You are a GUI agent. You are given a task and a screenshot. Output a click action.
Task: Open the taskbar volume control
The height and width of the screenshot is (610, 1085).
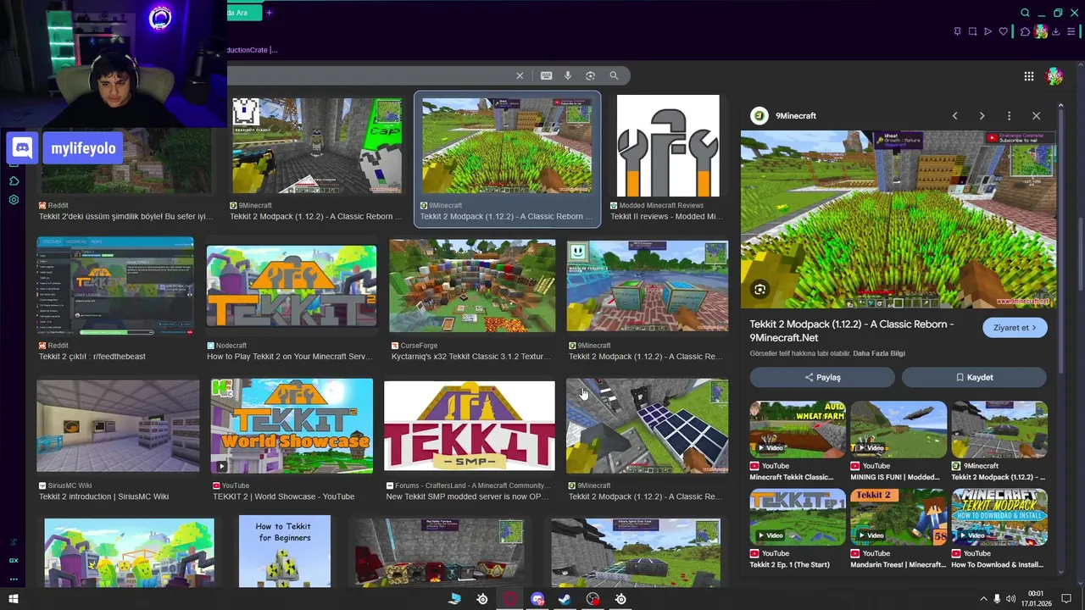click(1010, 599)
